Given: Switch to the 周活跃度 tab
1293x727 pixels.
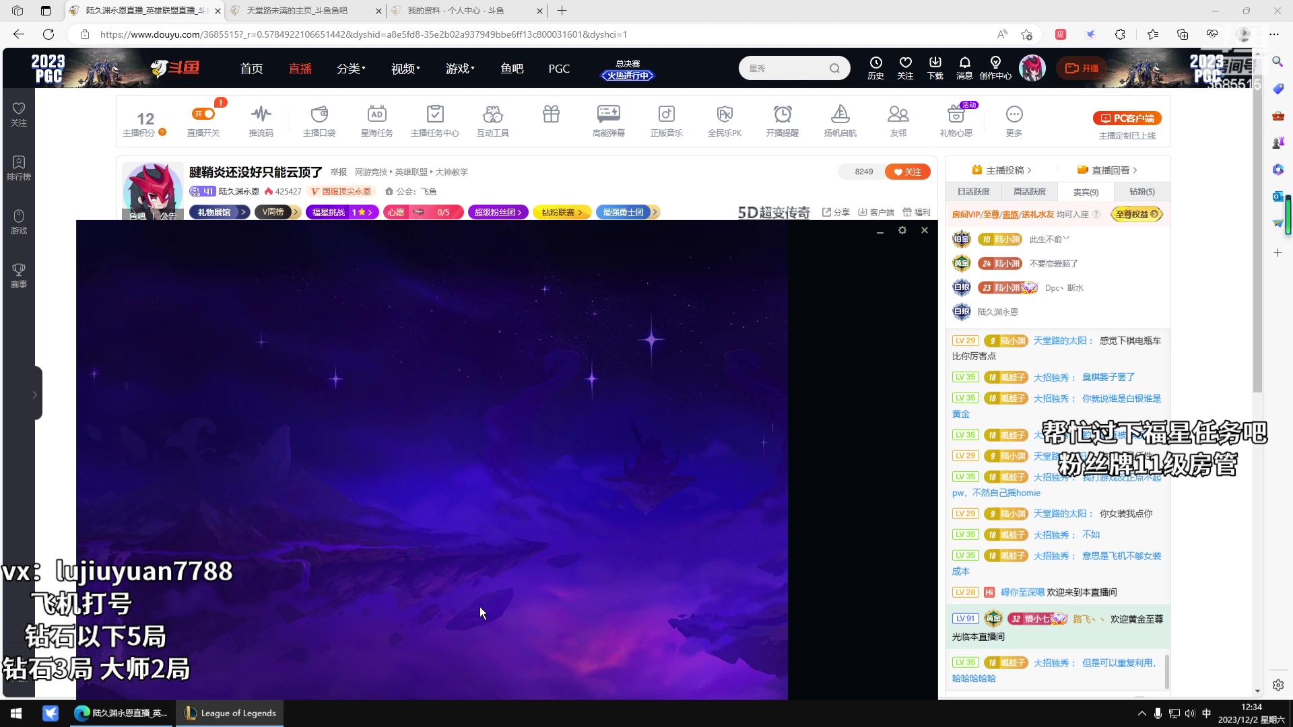Looking at the screenshot, I should pyautogui.click(x=1030, y=192).
